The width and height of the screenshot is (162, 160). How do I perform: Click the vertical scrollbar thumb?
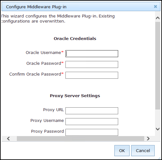click(x=158, y=66)
